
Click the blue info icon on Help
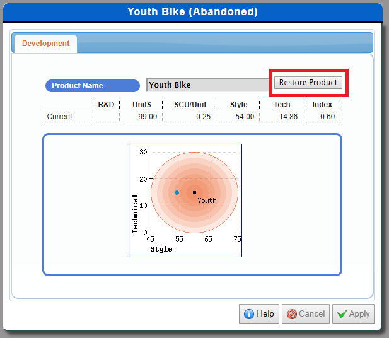point(249,314)
